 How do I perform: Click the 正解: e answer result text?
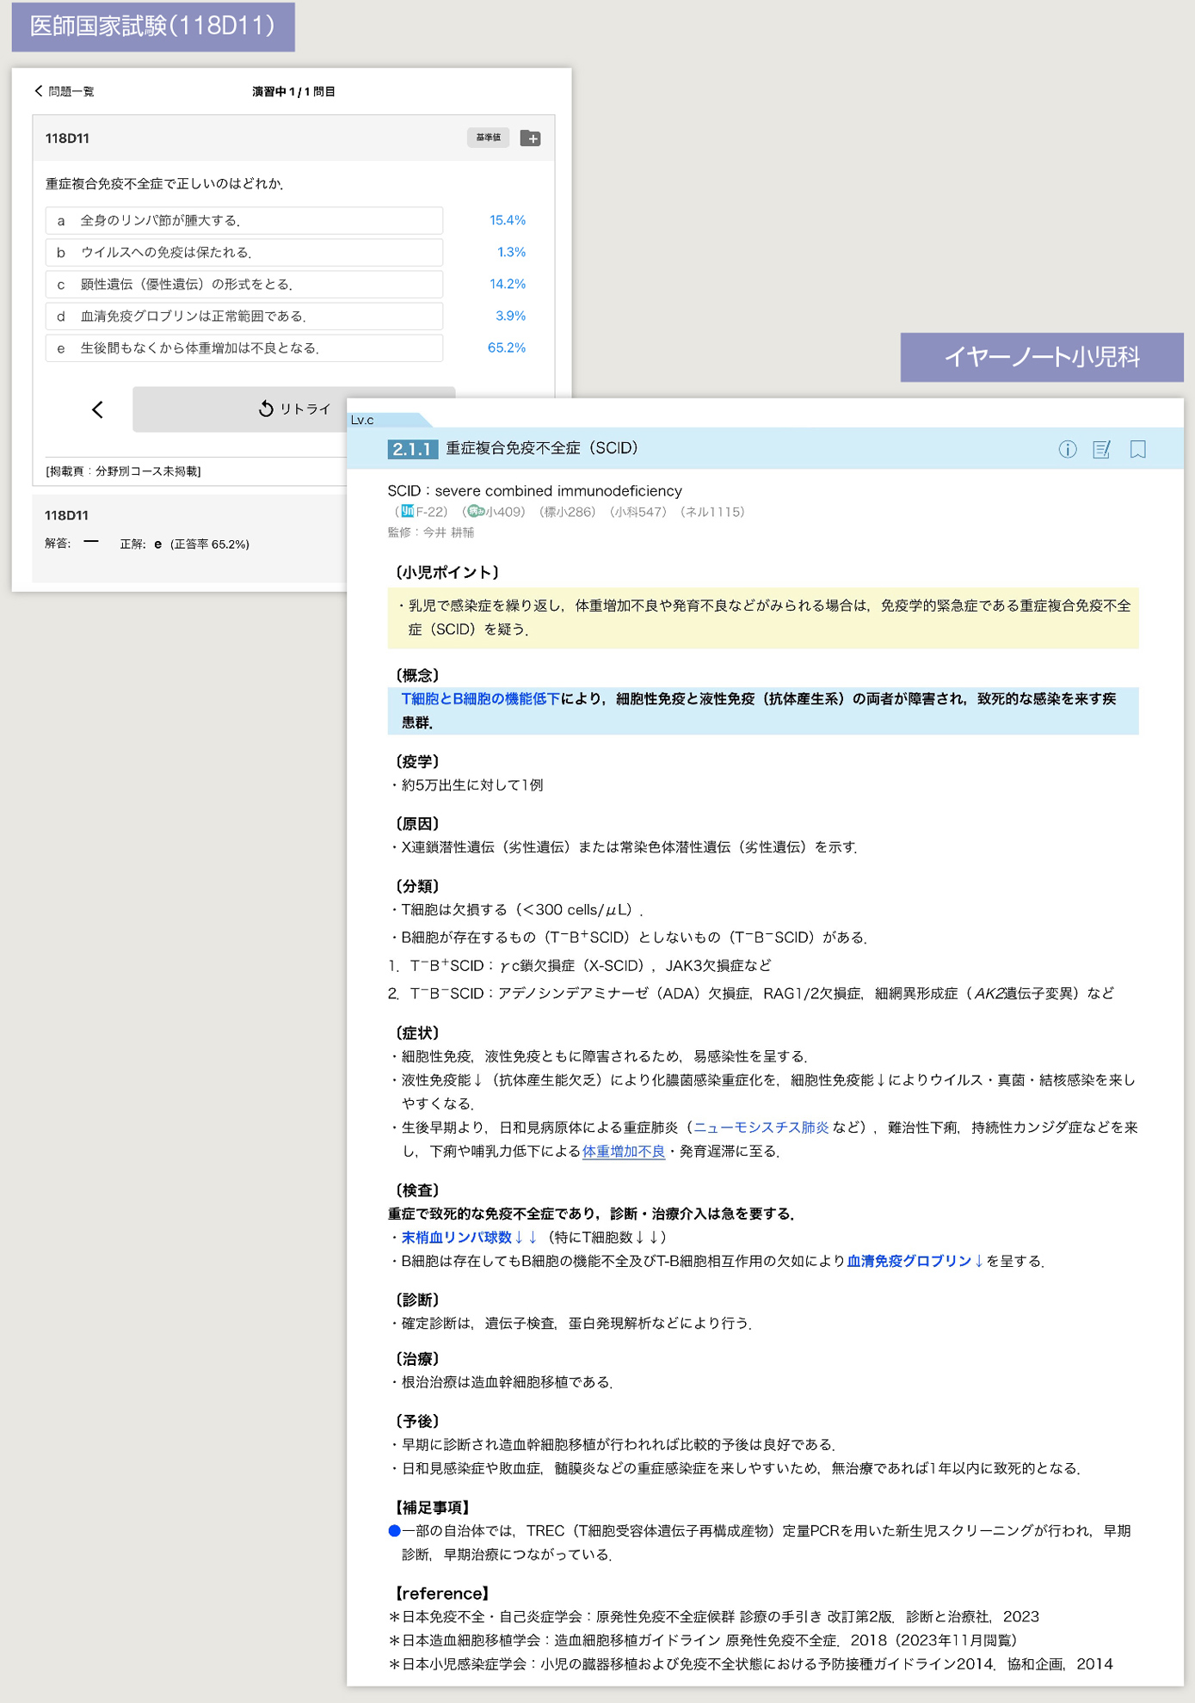tap(184, 544)
